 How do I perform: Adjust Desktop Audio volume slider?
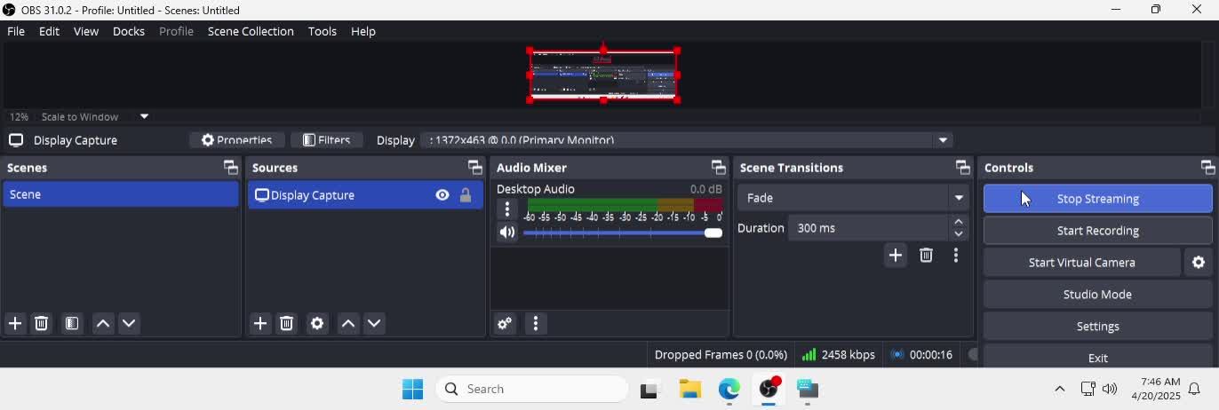pyautogui.click(x=623, y=233)
